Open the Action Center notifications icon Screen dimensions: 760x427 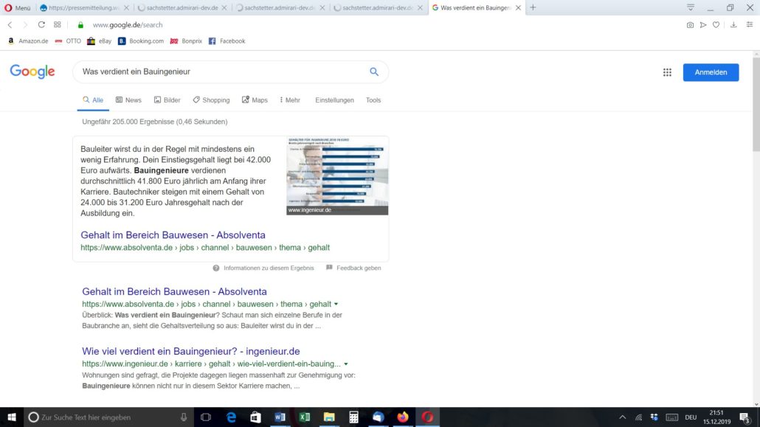745,417
